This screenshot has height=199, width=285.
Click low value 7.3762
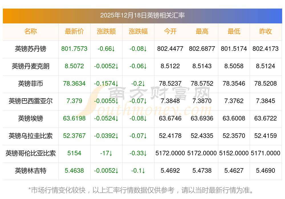coord(234,101)
